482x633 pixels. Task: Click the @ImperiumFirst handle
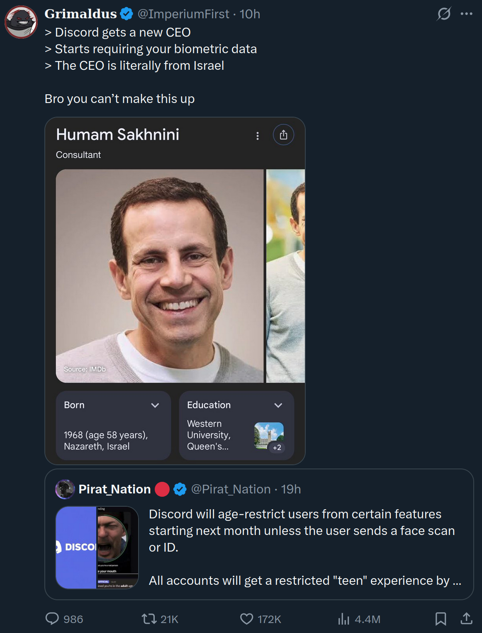183,14
